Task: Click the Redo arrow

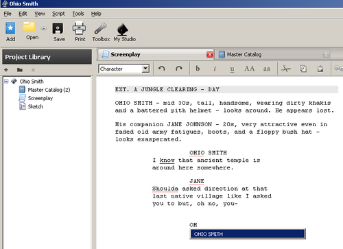Action: (x=178, y=69)
